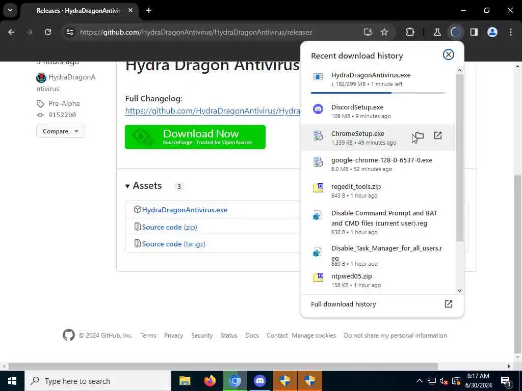Image resolution: width=522 pixels, height=391 pixels.
Task: Click the regedit_tools.zip archive icon
Action: coord(318,188)
